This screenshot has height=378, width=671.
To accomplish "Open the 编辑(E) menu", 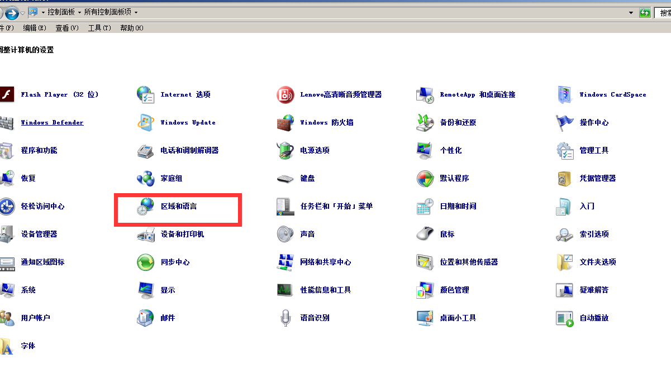I will tap(35, 28).
